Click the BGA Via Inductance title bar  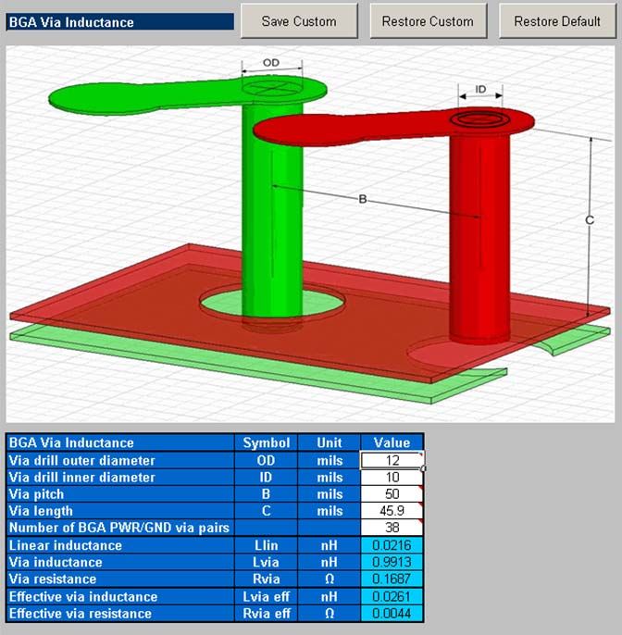(x=120, y=22)
